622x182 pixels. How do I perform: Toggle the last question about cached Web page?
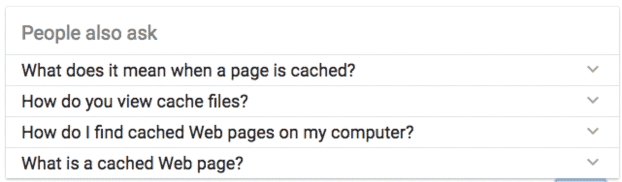click(311, 163)
